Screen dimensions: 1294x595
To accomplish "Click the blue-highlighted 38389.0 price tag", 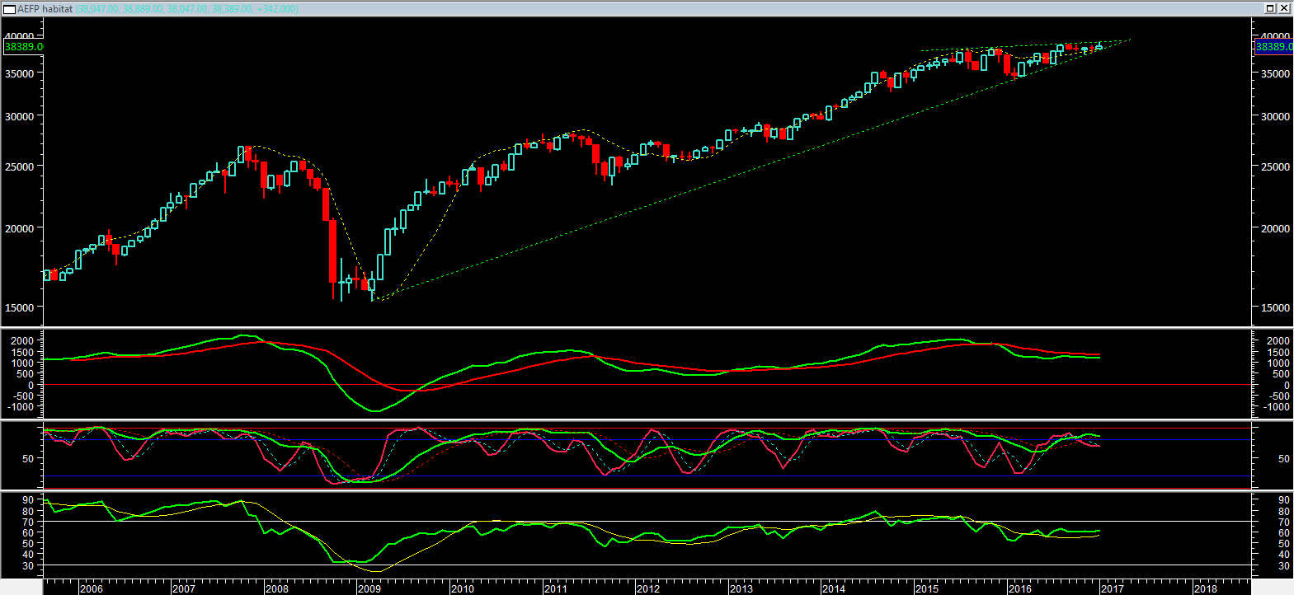I will [x=1274, y=47].
